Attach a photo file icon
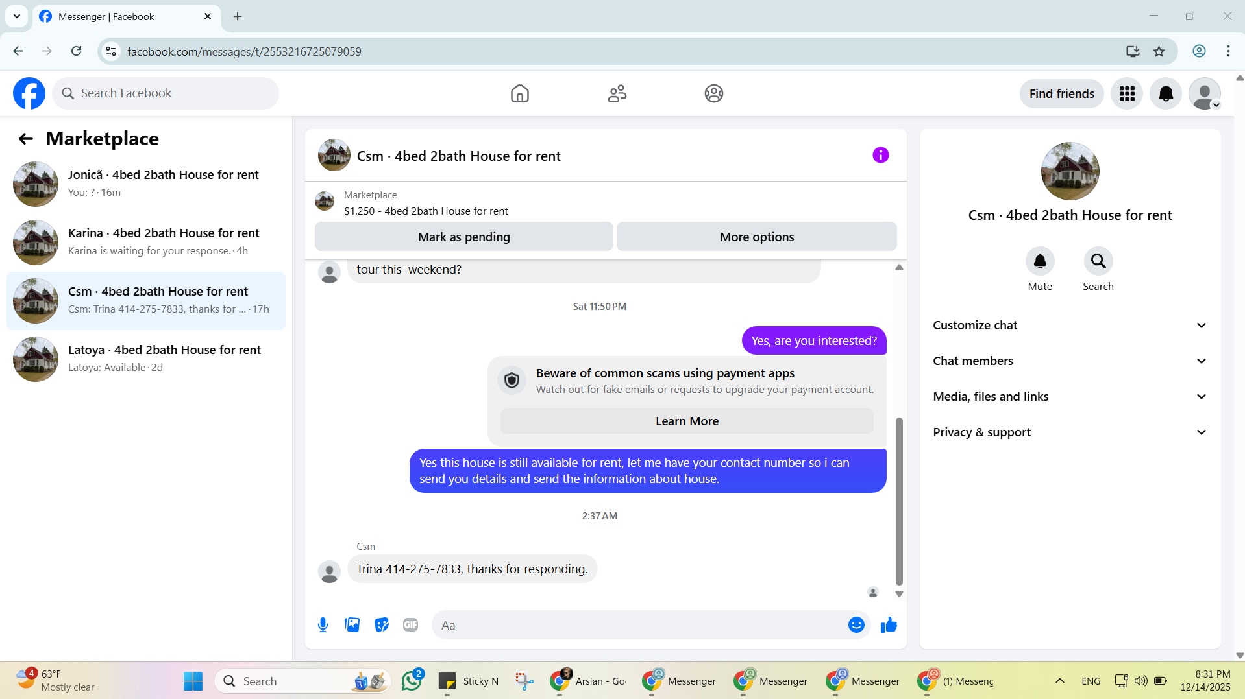 coord(352,625)
